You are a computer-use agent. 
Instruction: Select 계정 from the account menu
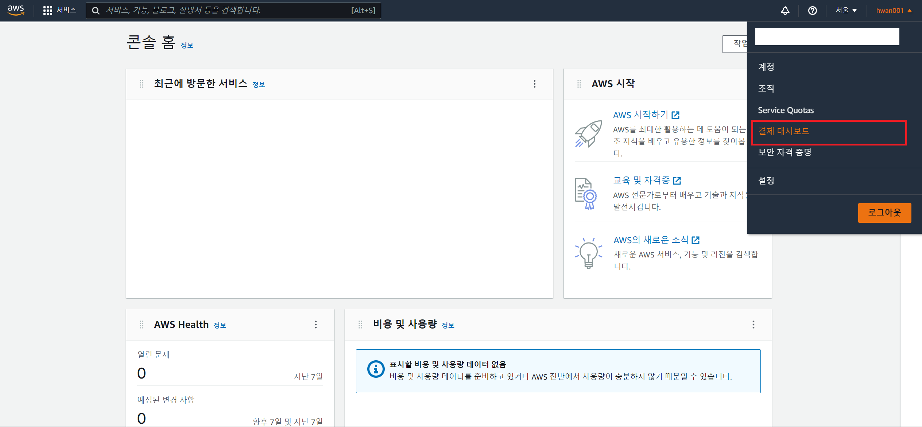[x=766, y=67]
